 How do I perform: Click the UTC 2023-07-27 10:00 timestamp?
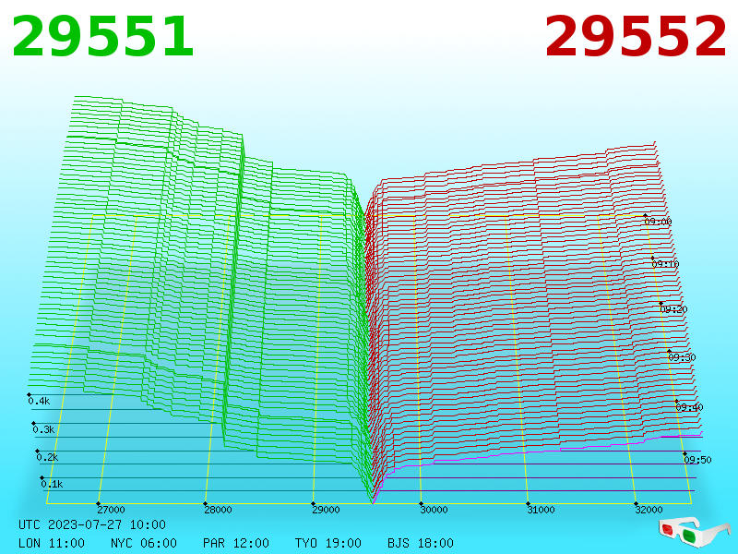pyautogui.click(x=92, y=524)
